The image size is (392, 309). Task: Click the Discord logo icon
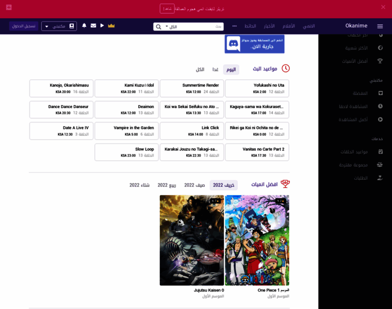coord(234,44)
